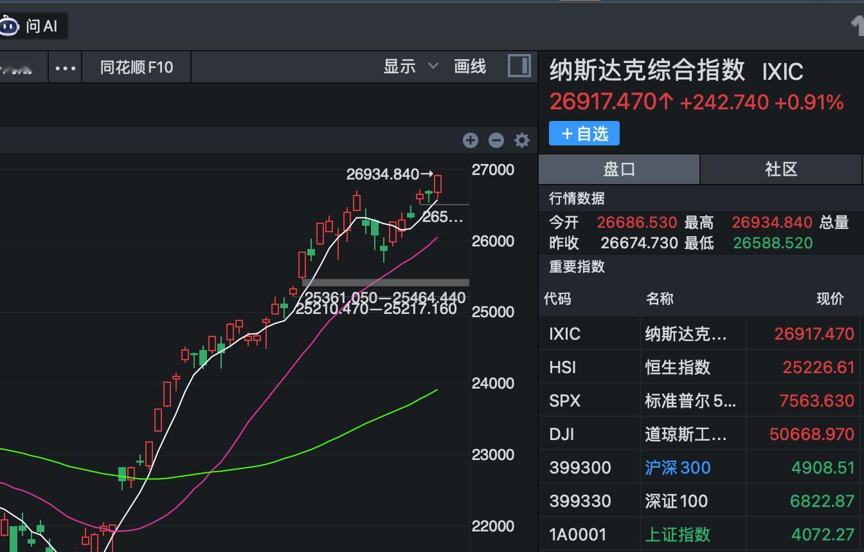Toggle the side panel layout icon
Screen dimensions: 864x552
coord(519,66)
